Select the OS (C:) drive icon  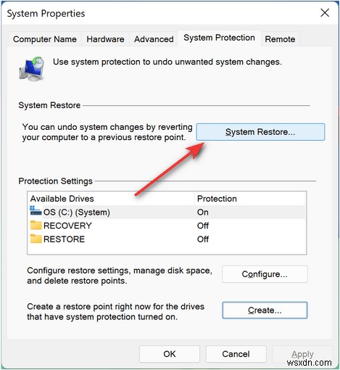click(36, 211)
